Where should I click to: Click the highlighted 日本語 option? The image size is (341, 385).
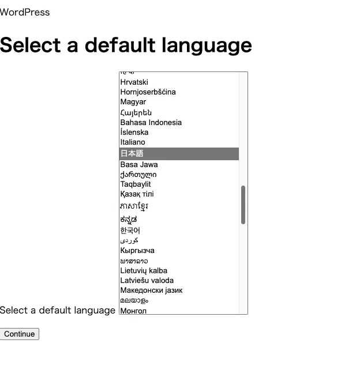179,154
